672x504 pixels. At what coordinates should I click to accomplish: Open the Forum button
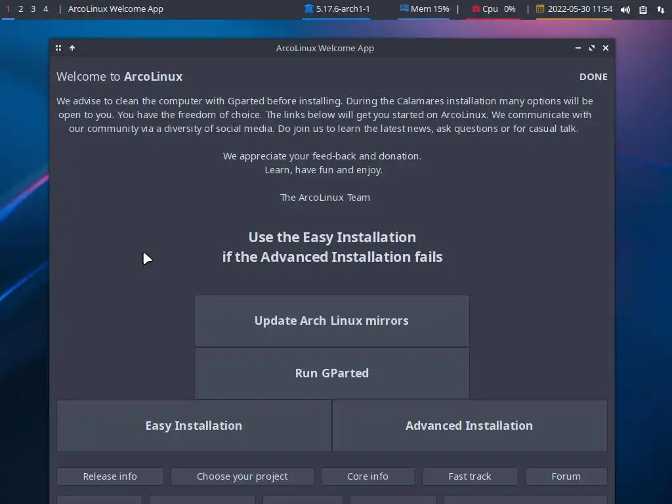click(566, 476)
